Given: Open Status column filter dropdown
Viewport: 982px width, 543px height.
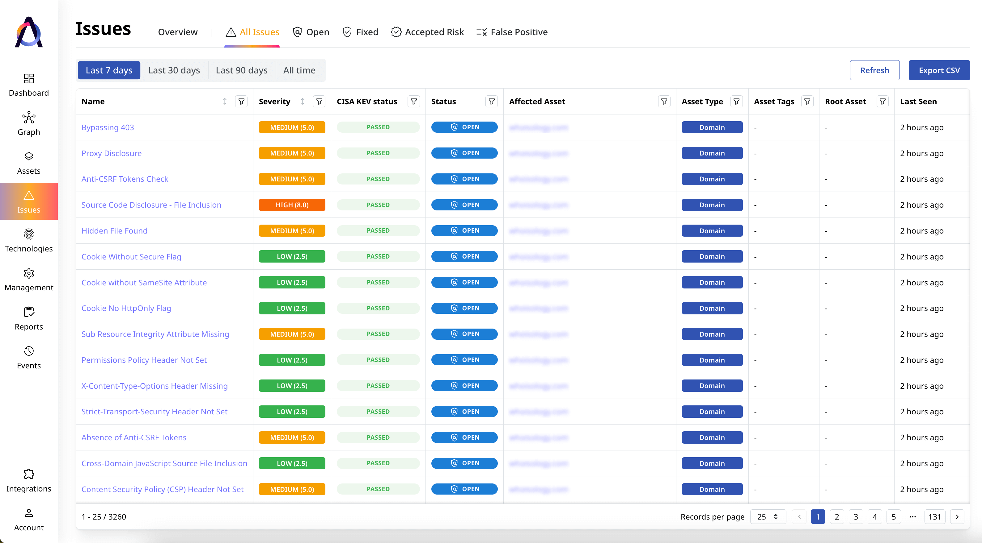Looking at the screenshot, I should (491, 101).
